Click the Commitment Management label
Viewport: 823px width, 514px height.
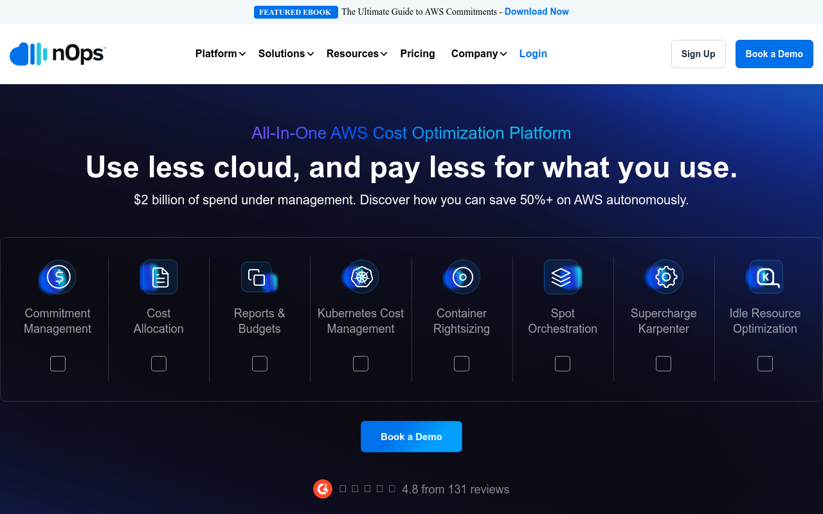(58, 321)
